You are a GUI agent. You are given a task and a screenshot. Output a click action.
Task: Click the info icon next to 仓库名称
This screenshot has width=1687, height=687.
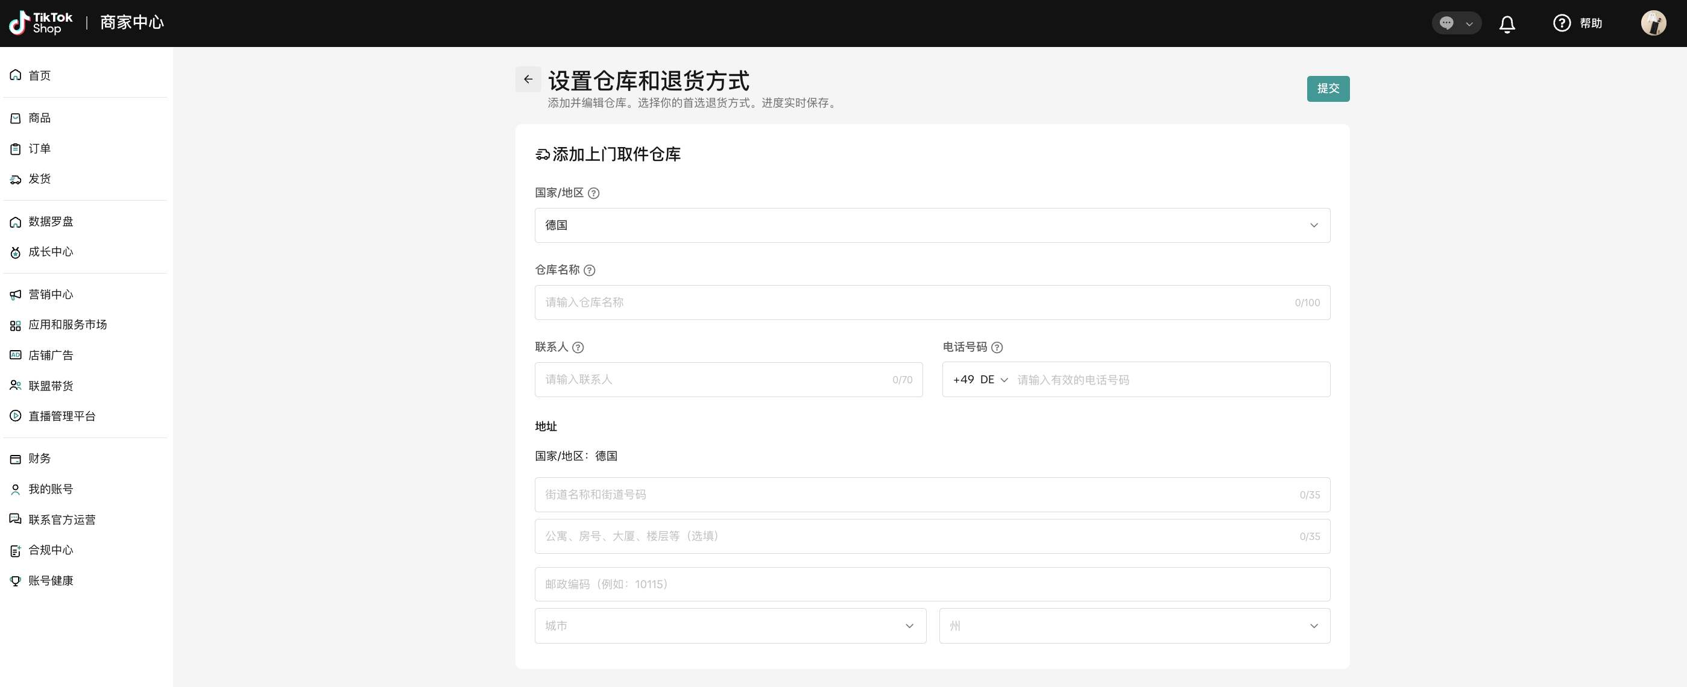(588, 270)
